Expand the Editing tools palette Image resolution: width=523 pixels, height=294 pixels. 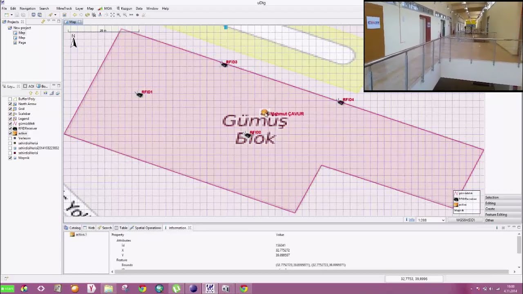pyautogui.click(x=503, y=203)
